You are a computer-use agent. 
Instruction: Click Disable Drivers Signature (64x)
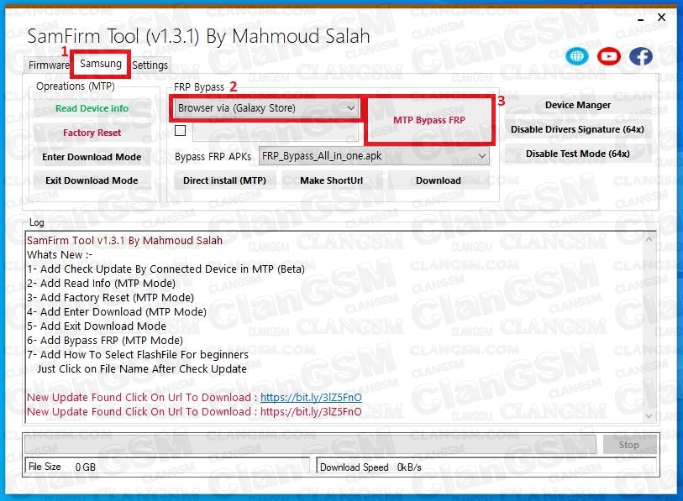pos(578,129)
